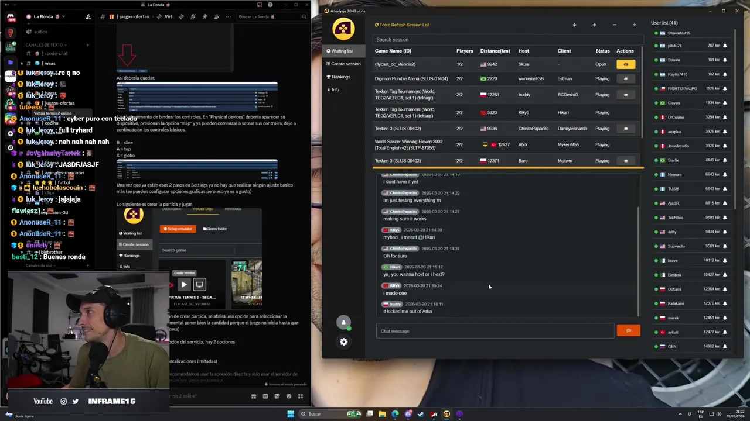
Task: Open File Explorer from taskbar
Action: click(x=382, y=414)
